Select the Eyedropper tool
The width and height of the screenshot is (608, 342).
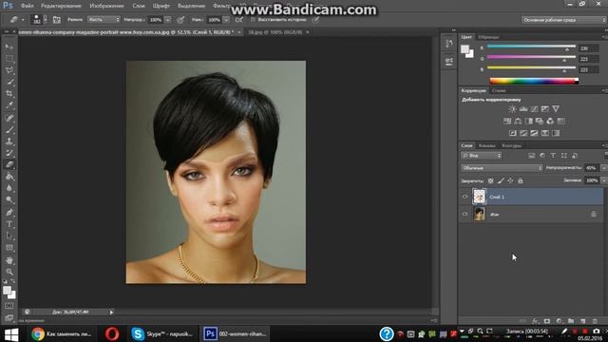[9, 105]
